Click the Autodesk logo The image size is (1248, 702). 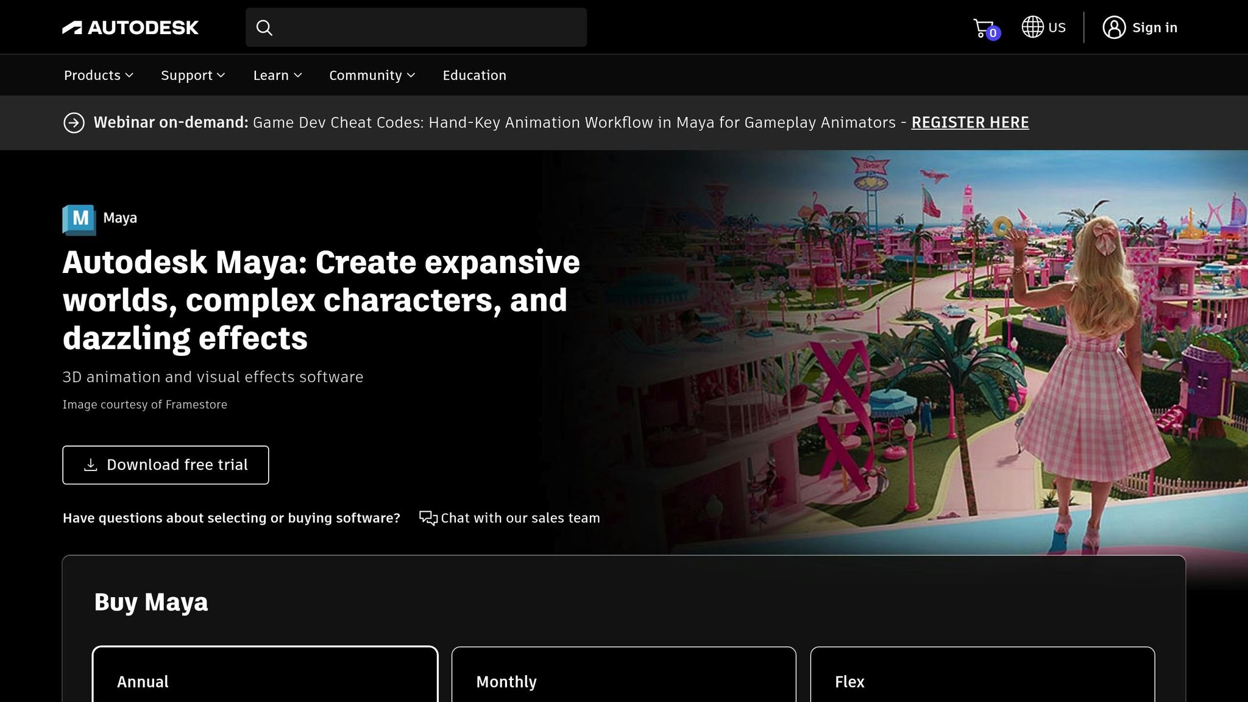coord(130,27)
